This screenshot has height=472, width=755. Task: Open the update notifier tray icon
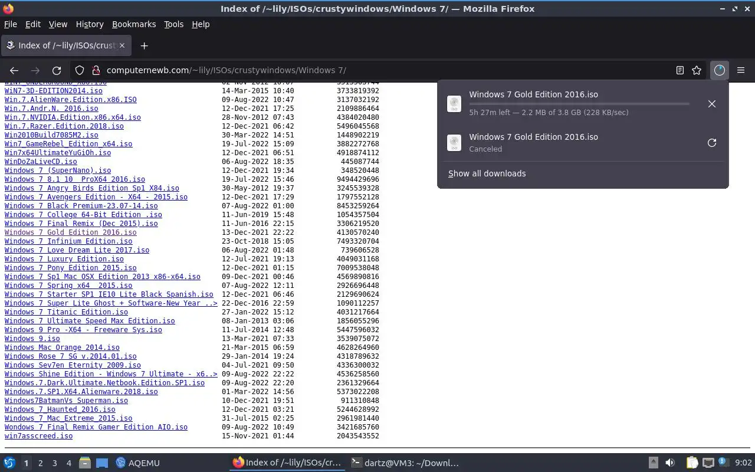[723, 463]
